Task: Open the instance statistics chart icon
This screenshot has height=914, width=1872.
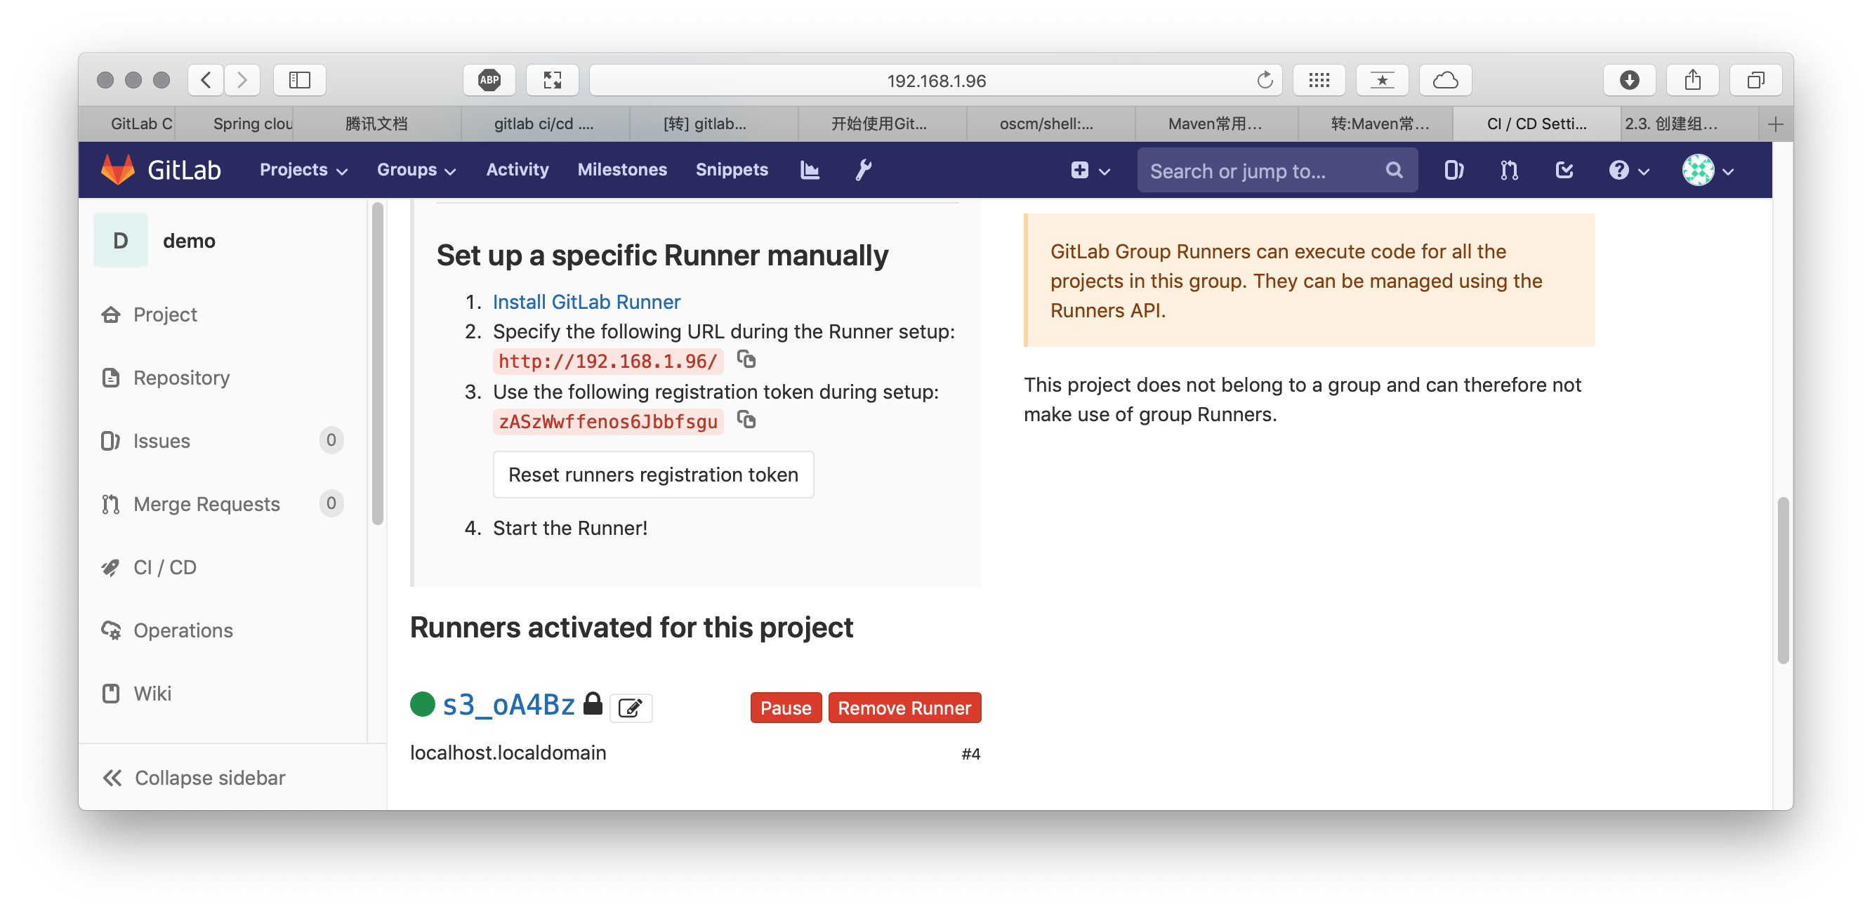Action: coord(810,170)
